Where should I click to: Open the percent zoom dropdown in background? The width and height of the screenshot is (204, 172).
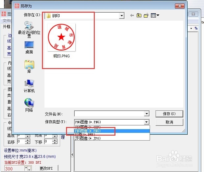(x=191, y=28)
